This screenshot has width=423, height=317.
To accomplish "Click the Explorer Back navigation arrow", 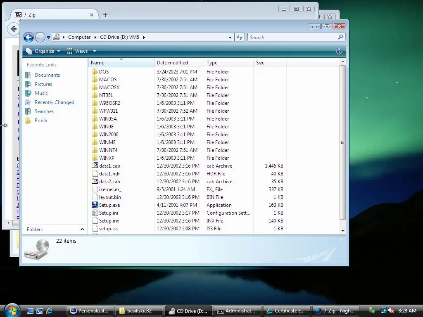I will tap(29, 37).
